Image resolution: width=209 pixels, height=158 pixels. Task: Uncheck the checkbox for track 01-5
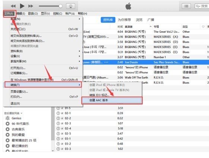coord(62,108)
